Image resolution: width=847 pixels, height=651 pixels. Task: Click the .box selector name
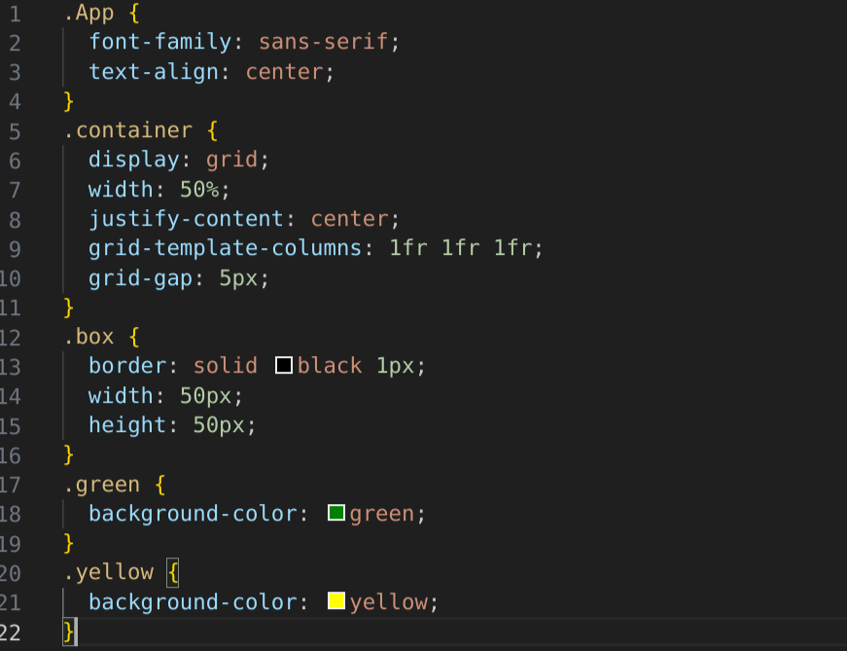[89, 337]
